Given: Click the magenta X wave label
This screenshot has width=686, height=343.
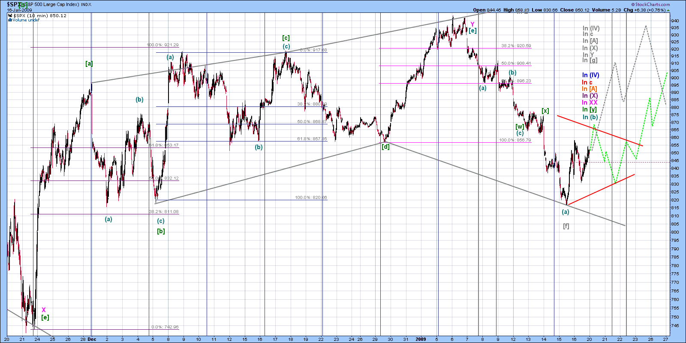Looking at the screenshot, I should click(x=44, y=310).
